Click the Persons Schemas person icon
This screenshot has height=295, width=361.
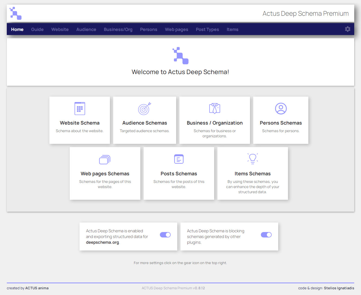click(x=281, y=108)
